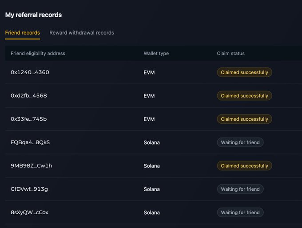Open Reward withdrawal records tab

pyautogui.click(x=82, y=33)
